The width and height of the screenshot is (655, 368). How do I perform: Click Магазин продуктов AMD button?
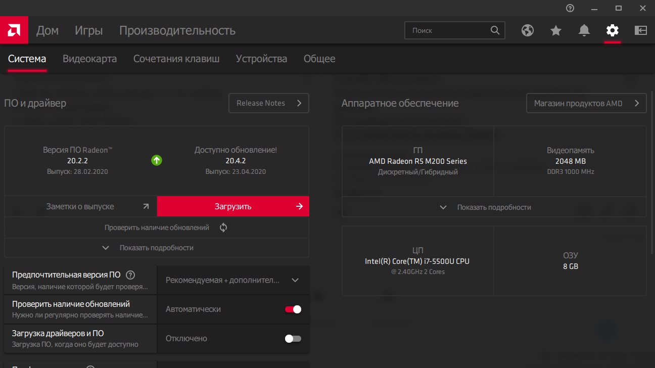586,103
